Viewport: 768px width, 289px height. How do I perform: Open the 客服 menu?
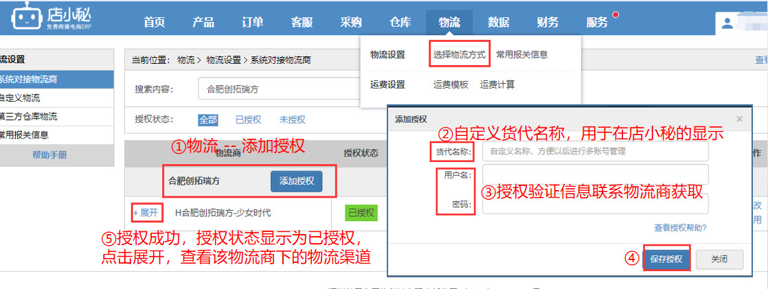pyautogui.click(x=302, y=22)
